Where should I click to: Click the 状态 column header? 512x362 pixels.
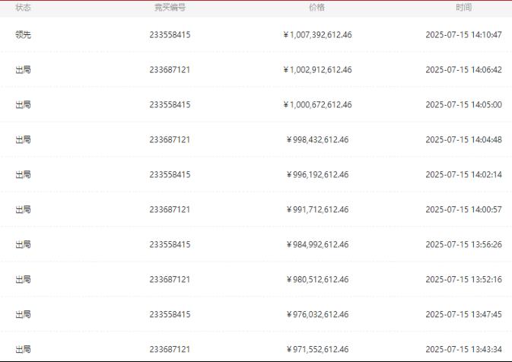[x=23, y=8]
